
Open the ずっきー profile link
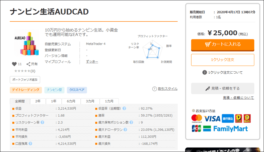(92, 62)
